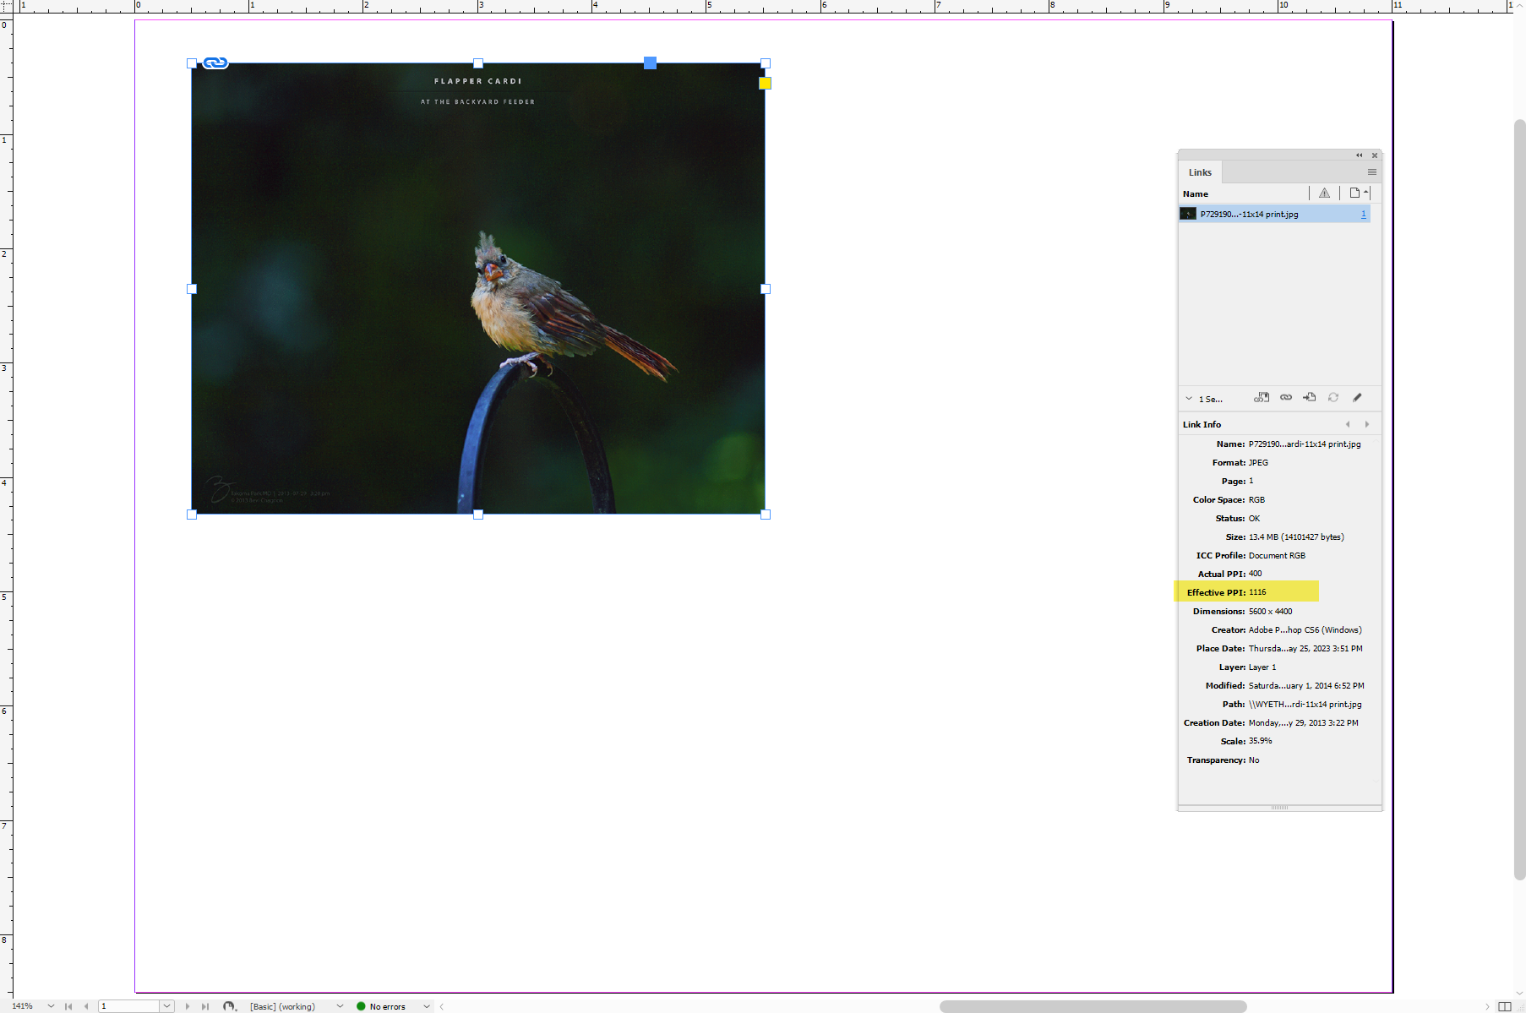Open the Links panel menu
The height and width of the screenshot is (1013, 1526).
coord(1371,172)
